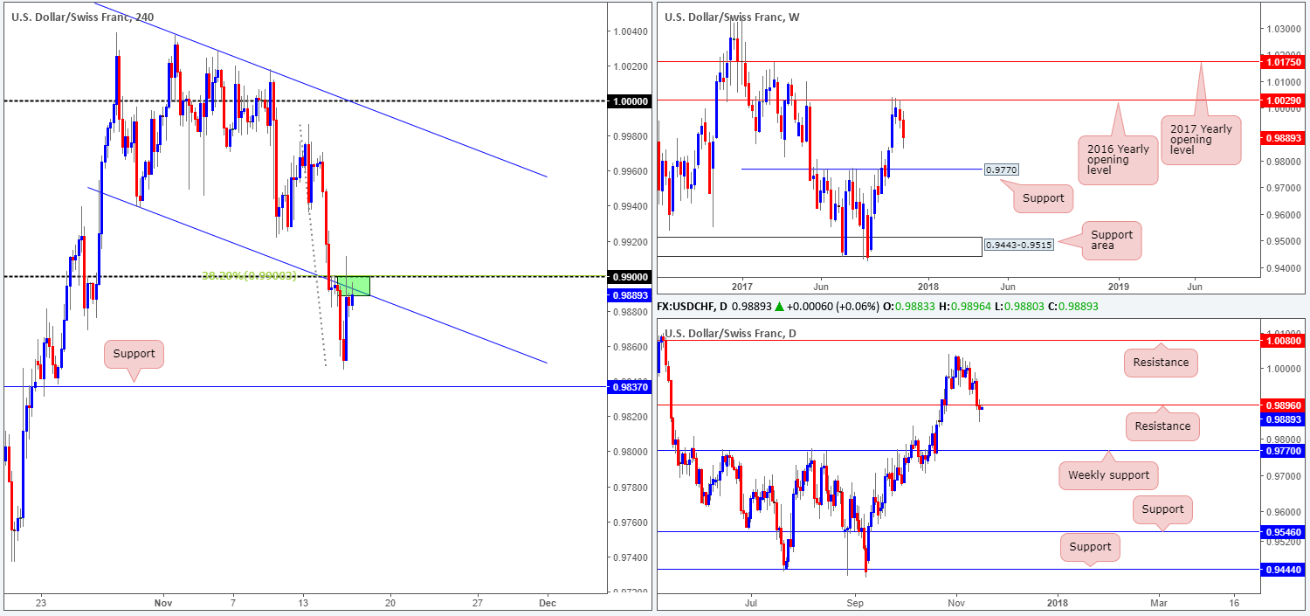Image resolution: width=1310 pixels, height=616 pixels.
Task: Select the 'Support area' callout on weekly chart
Action: [1111, 241]
